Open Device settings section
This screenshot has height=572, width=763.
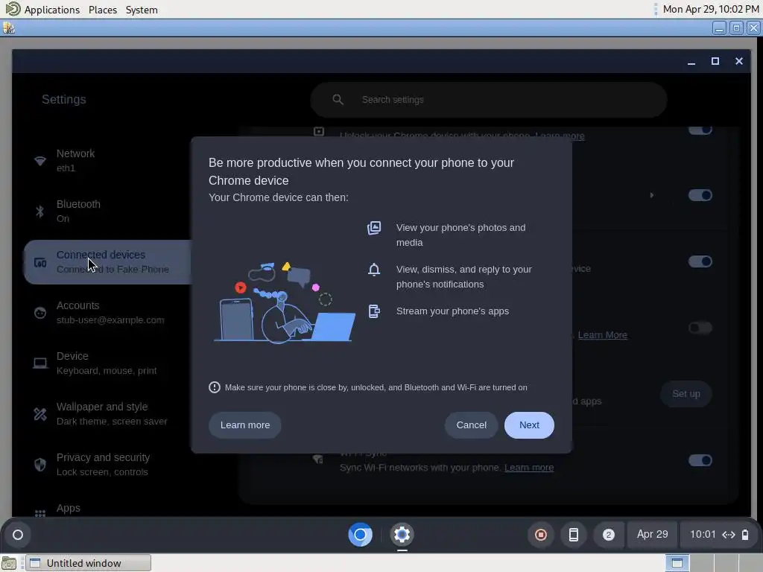[x=107, y=363]
